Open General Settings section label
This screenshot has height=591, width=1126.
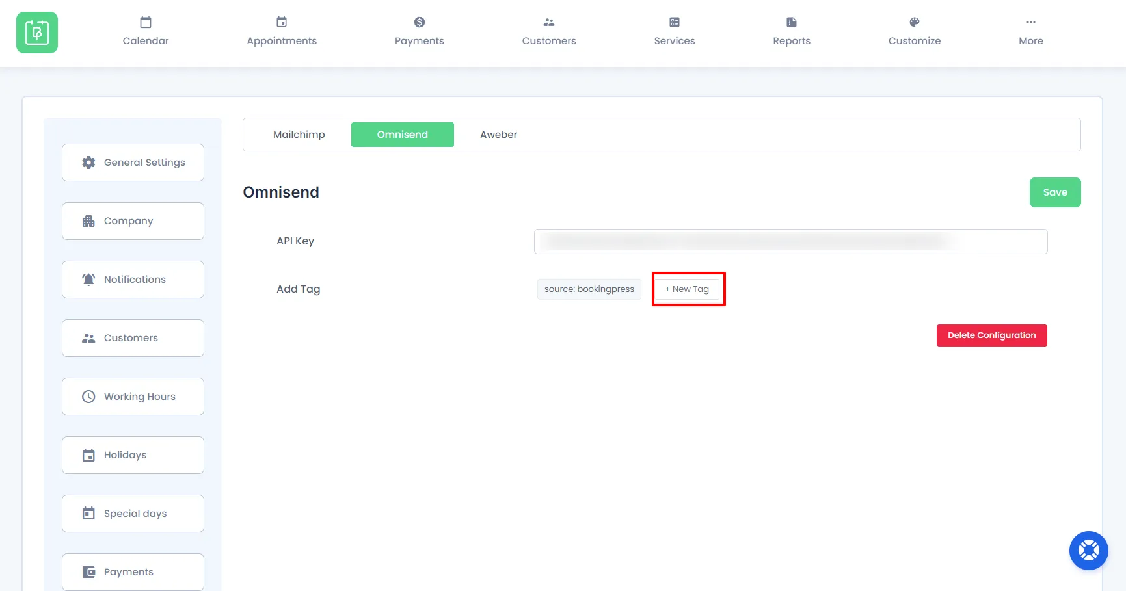click(x=144, y=163)
